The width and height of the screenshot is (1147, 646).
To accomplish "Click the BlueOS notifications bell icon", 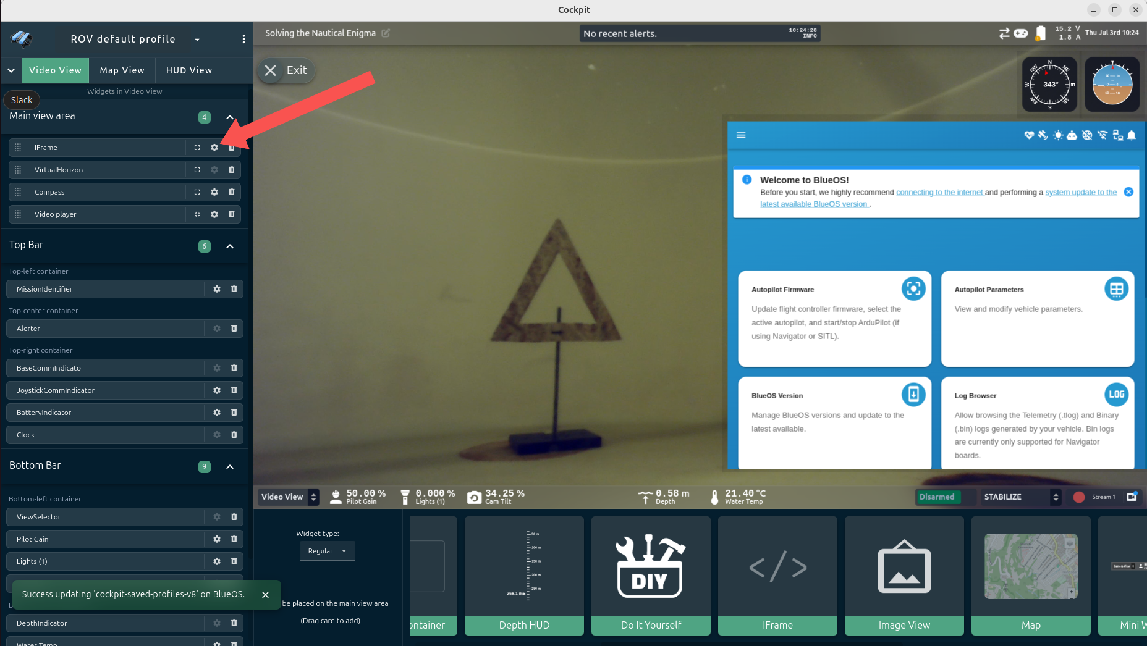I will (1132, 135).
